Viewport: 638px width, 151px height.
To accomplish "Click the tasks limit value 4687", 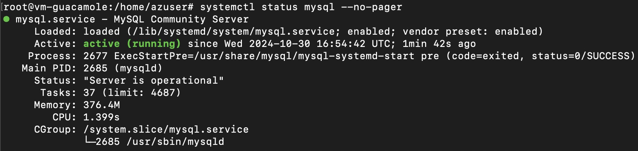I will (165, 93).
